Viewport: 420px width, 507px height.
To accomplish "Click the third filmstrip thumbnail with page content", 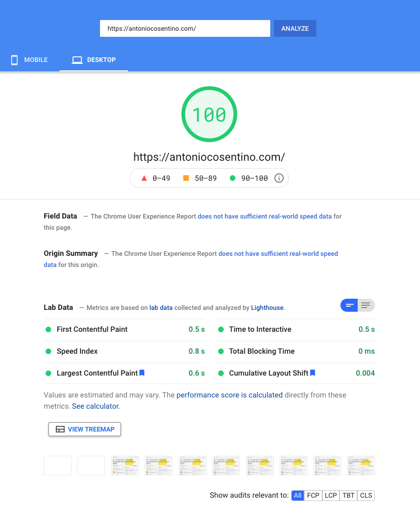I will (x=125, y=465).
